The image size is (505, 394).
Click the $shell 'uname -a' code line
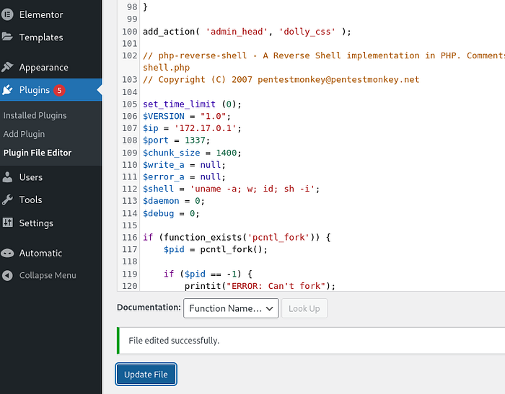[232, 189]
